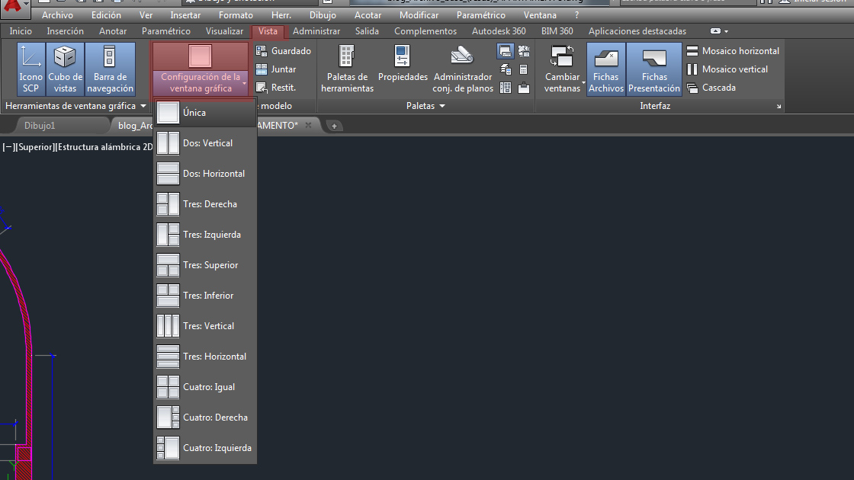Toggle Fichas Archivos display

(605, 69)
